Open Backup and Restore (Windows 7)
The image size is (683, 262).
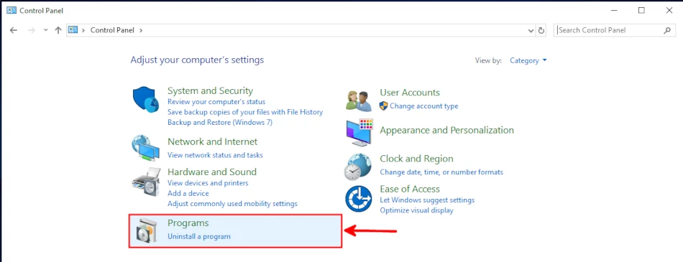coord(220,122)
